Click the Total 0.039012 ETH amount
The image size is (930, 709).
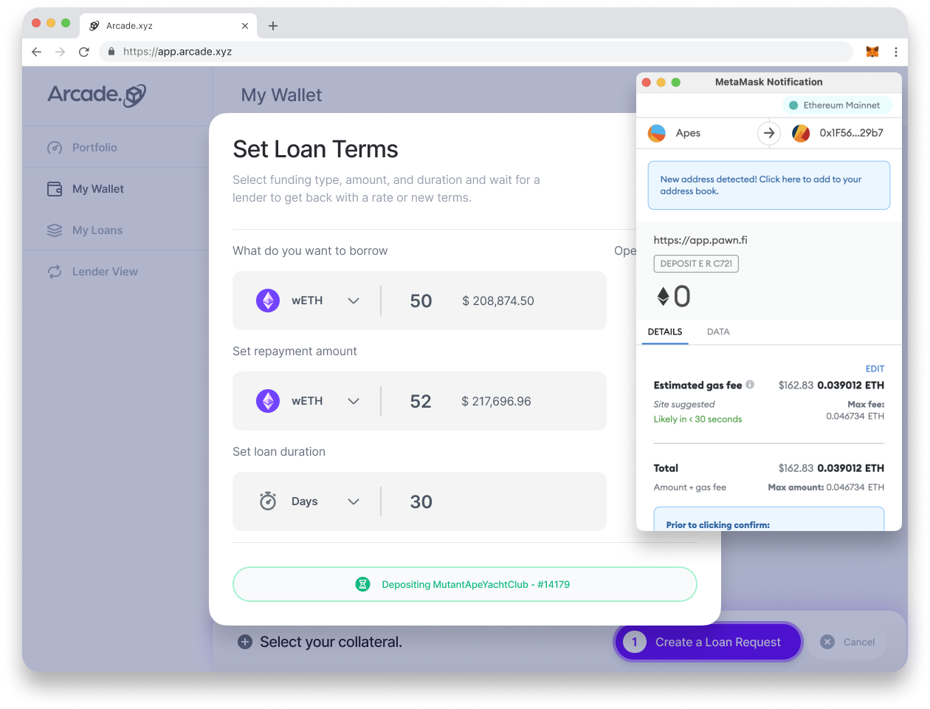pyautogui.click(x=850, y=468)
